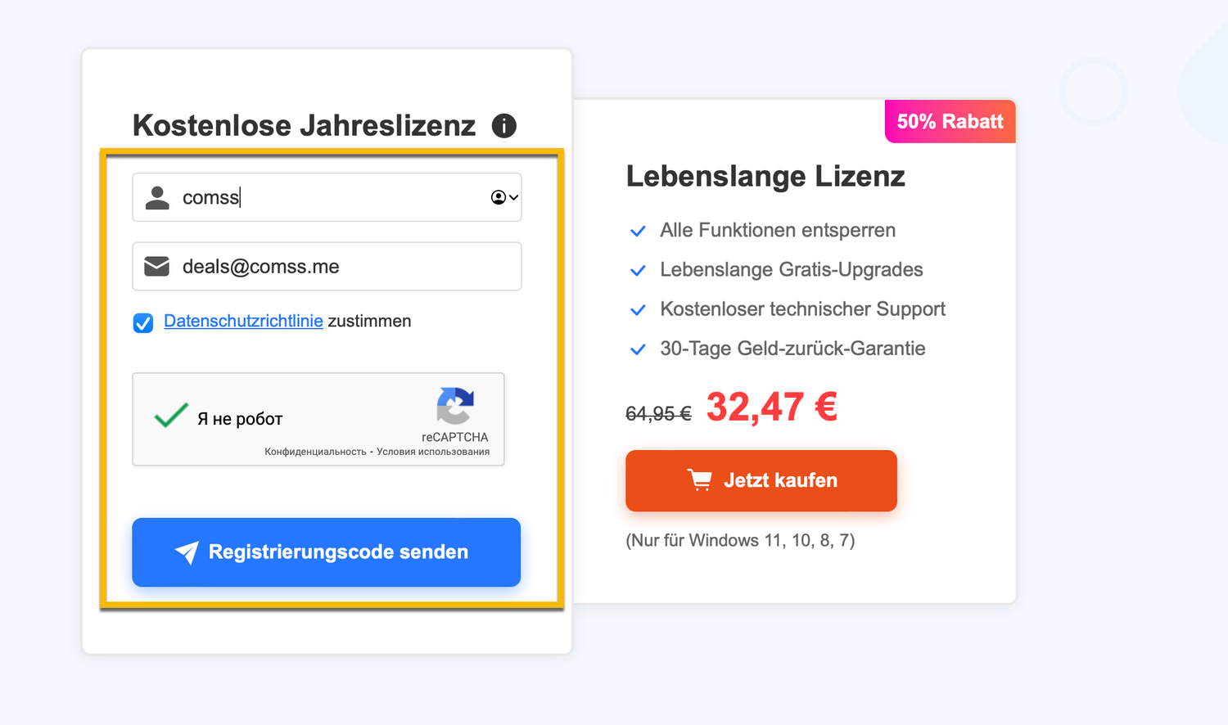Click the checkmark beside Alle Funktionen entsperren
This screenshot has width=1228, height=725.
[x=638, y=231]
